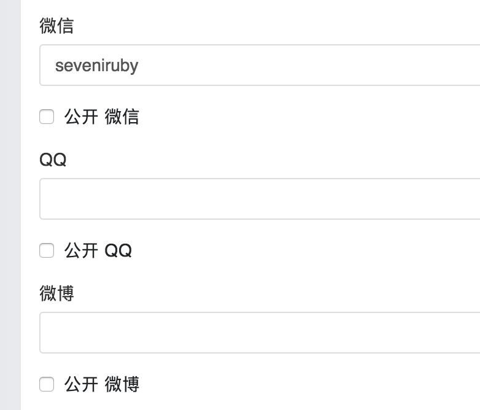The width and height of the screenshot is (480, 410).
Task: Click blank white area beside 公开 微信 option
Action: tap(306, 117)
